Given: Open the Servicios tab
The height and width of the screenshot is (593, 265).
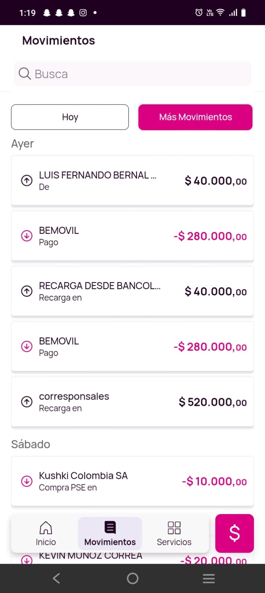Looking at the screenshot, I should (x=174, y=534).
